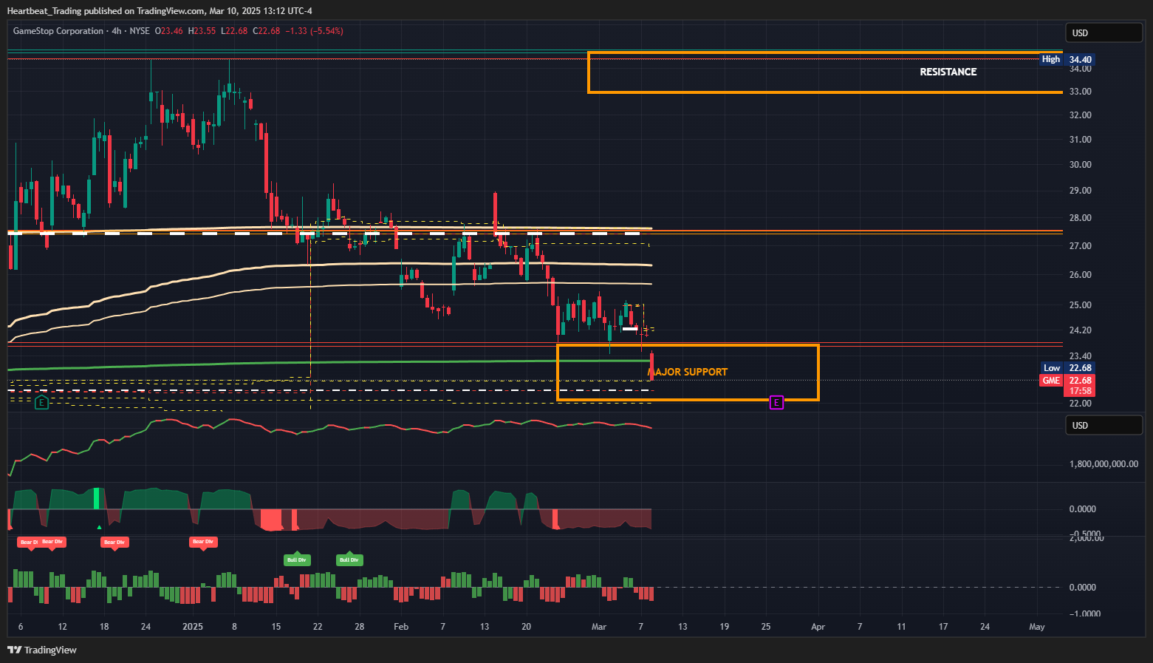The width and height of the screenshot is (1153, 663).
Task: Click the 2025 date axis label
Action: click(193, 627)
